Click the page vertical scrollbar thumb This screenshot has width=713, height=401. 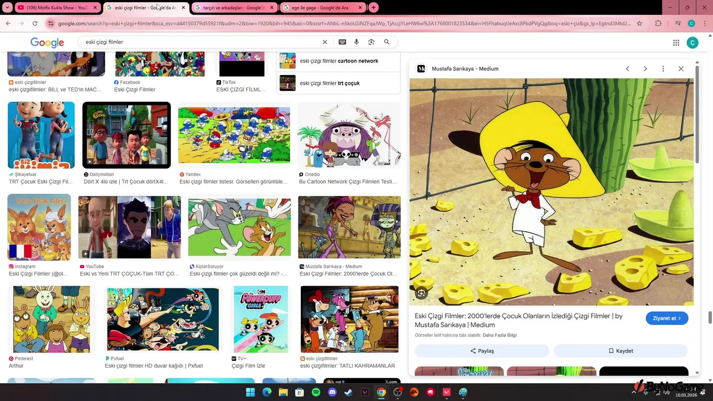click(710, 318)
